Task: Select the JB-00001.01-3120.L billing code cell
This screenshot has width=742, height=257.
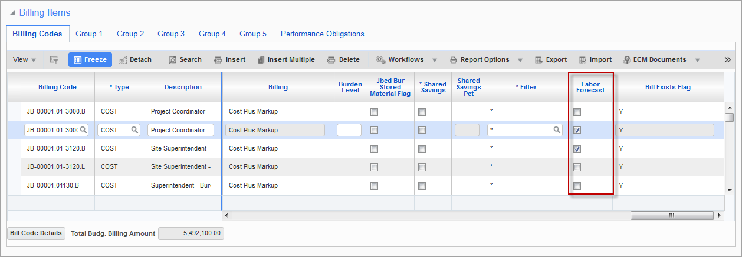Action: 57,167
